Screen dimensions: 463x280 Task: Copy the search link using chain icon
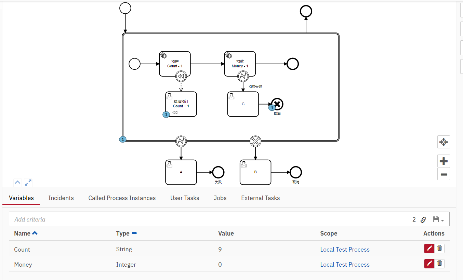(423, 219)
